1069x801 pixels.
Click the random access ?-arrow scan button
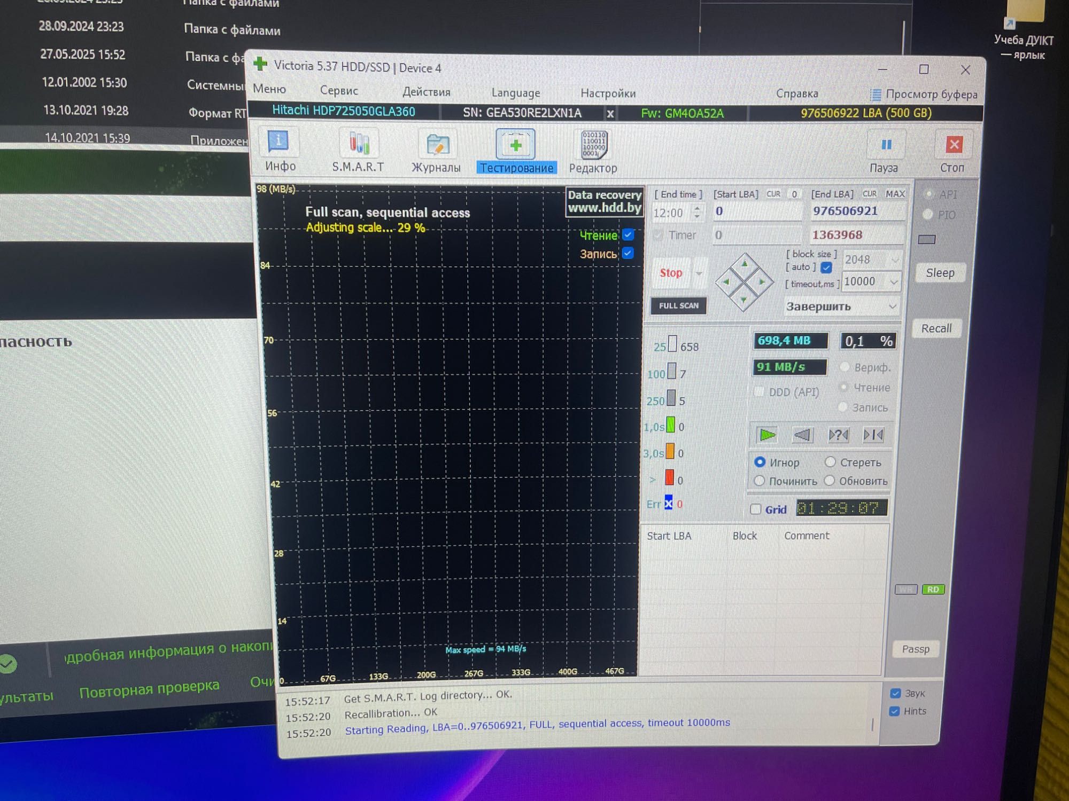838,435
